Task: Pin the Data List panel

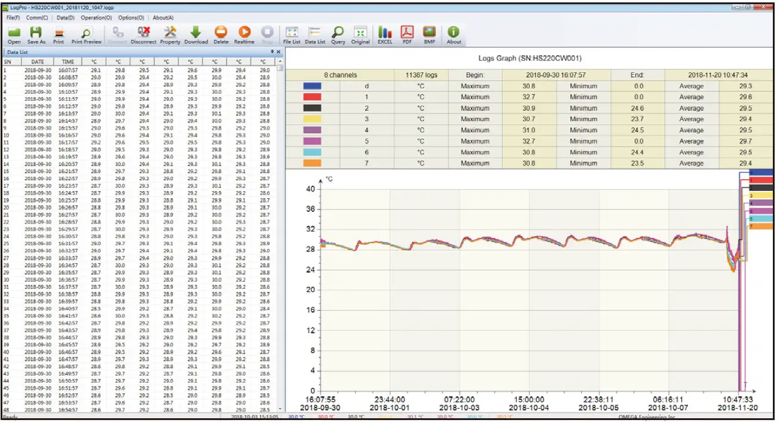Action: pos(272,52)
